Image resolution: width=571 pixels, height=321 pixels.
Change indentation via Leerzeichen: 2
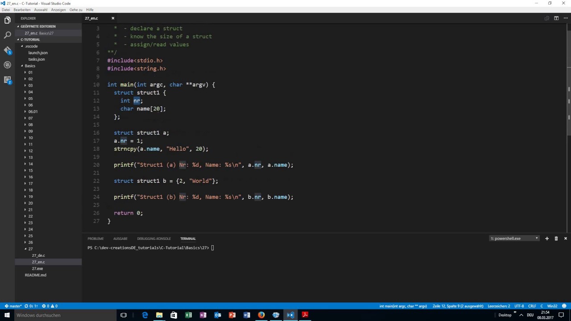pyautogui.click(x=499, y=306)
